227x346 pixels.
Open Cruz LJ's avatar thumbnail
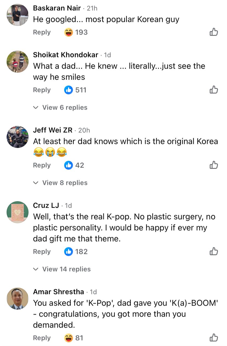pos(18,212)
